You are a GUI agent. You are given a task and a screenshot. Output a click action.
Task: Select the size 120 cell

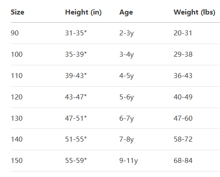point(17,97)
